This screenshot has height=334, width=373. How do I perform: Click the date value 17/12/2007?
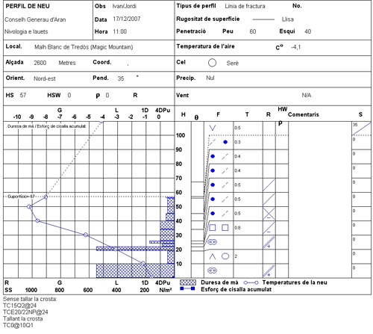click(127, 19)
